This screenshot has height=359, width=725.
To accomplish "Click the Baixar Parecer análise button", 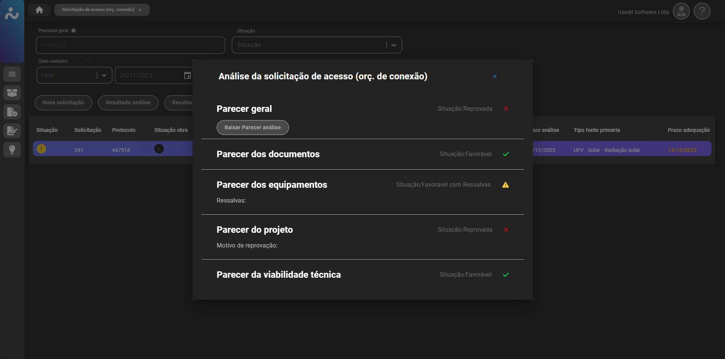I will 253,128.
